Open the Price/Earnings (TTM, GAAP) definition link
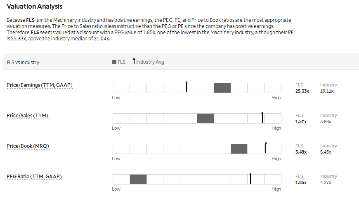359x203 pixels. click(40, 85)
